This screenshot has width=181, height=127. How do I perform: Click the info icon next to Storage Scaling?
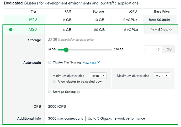coord(78,92)
